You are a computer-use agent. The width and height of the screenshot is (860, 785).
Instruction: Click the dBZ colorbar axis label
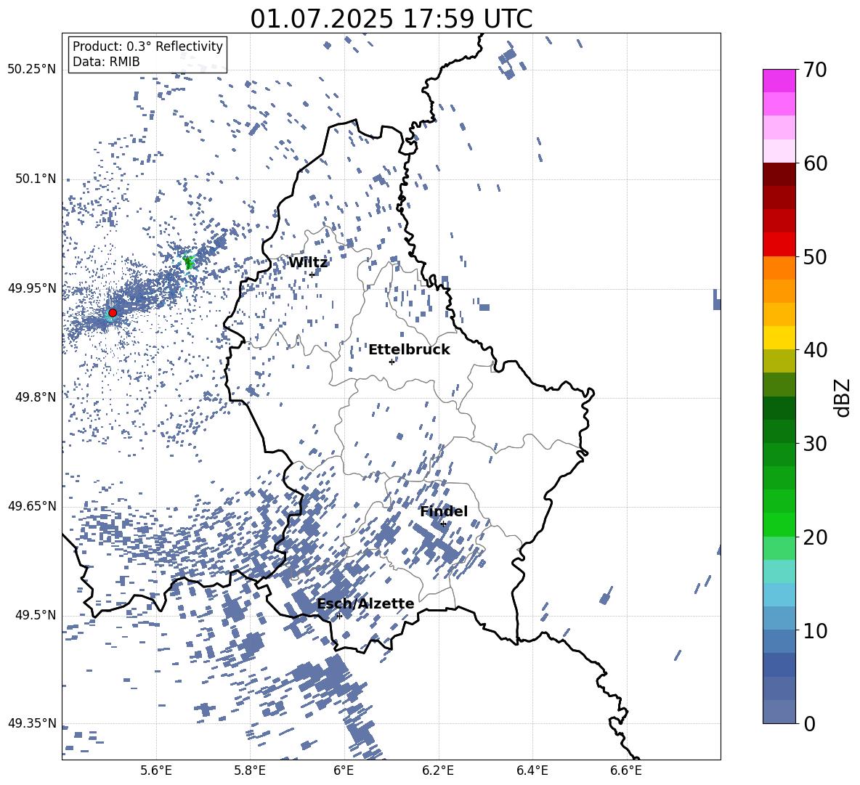click(x=843, y=397)
